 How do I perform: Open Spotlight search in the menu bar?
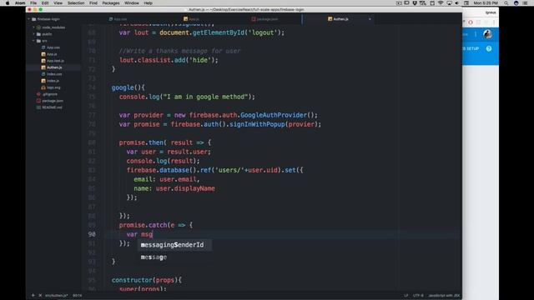506,3
